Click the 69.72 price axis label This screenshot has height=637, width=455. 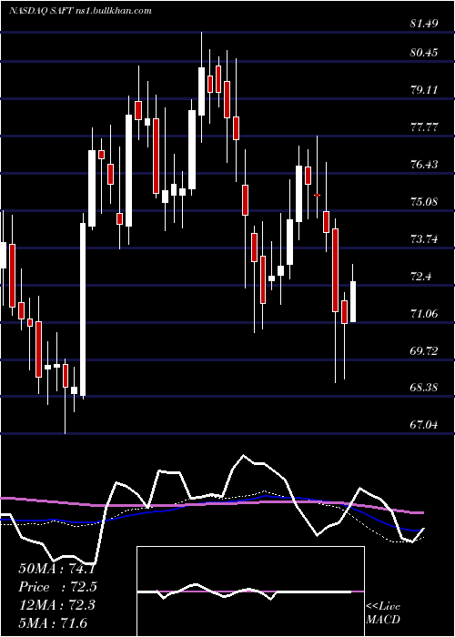[x=425, y=350]
